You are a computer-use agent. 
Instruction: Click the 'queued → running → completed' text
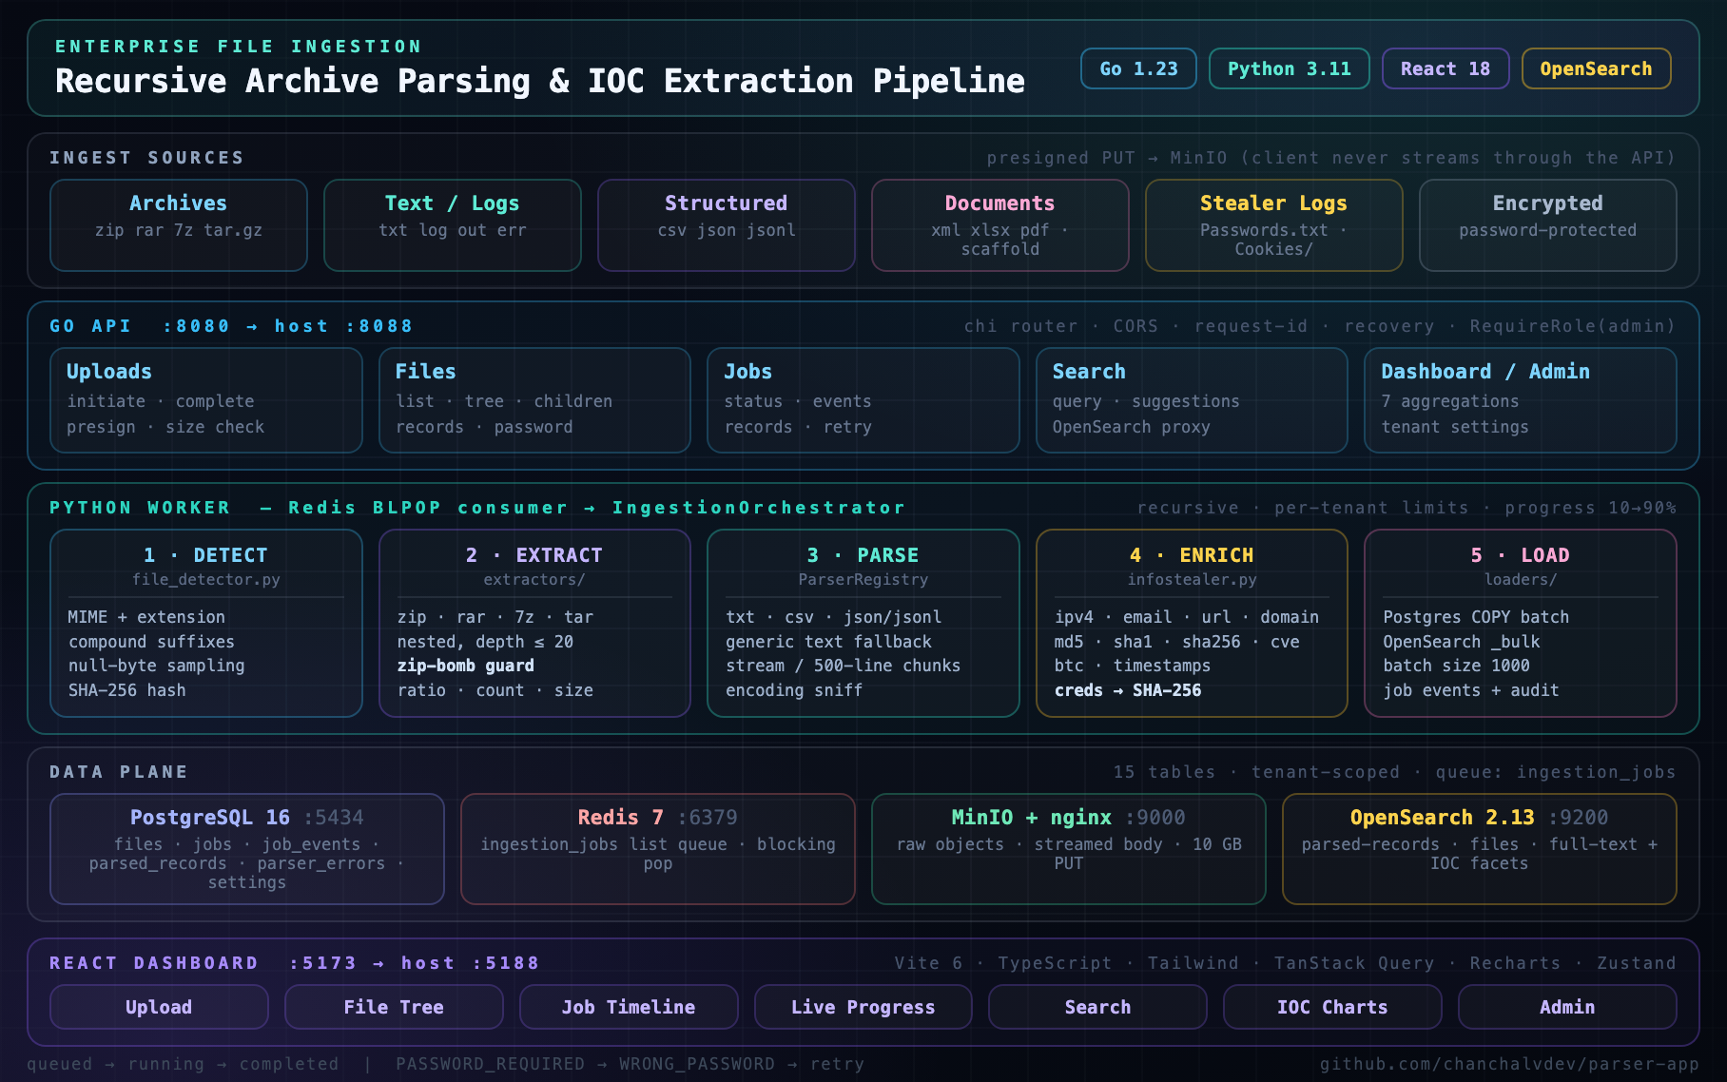(x=183, y=1064)
